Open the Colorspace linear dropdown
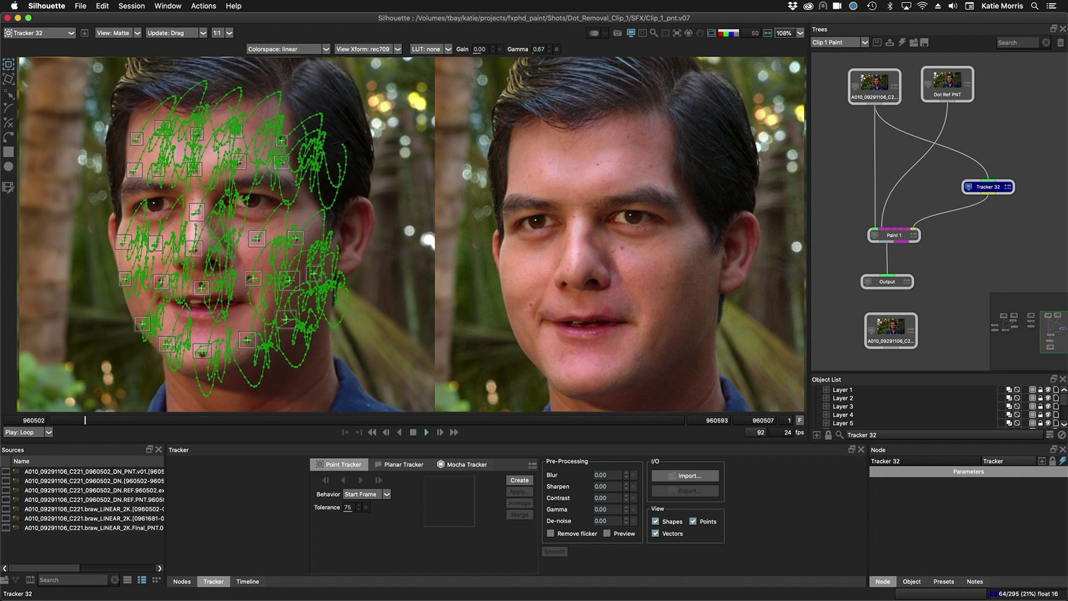 [x=288, y=49]
